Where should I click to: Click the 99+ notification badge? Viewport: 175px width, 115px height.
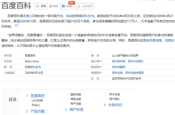[71, 3]
